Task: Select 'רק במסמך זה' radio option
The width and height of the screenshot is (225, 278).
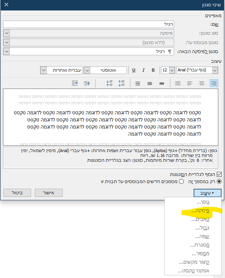Action: tap(219, 182)
